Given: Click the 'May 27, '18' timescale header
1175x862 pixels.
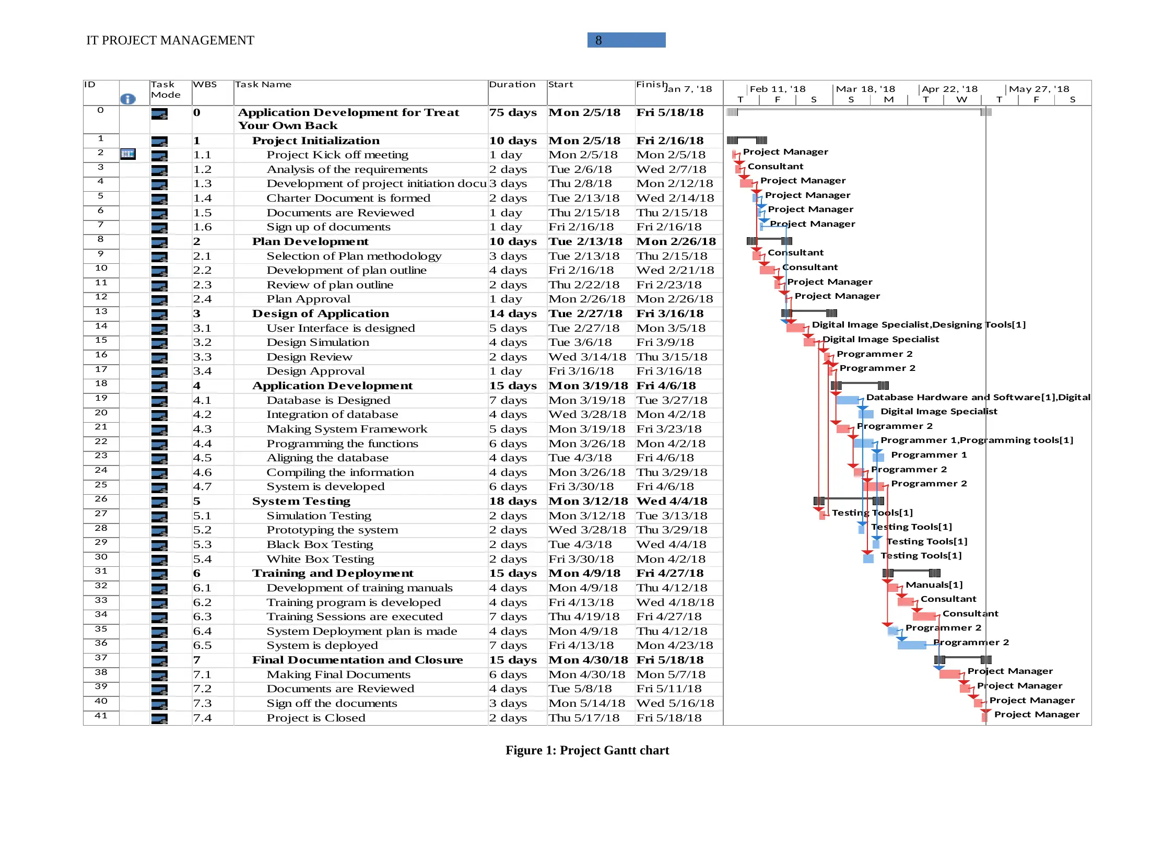Looking at the screenshot, I should pos(1039,89).
